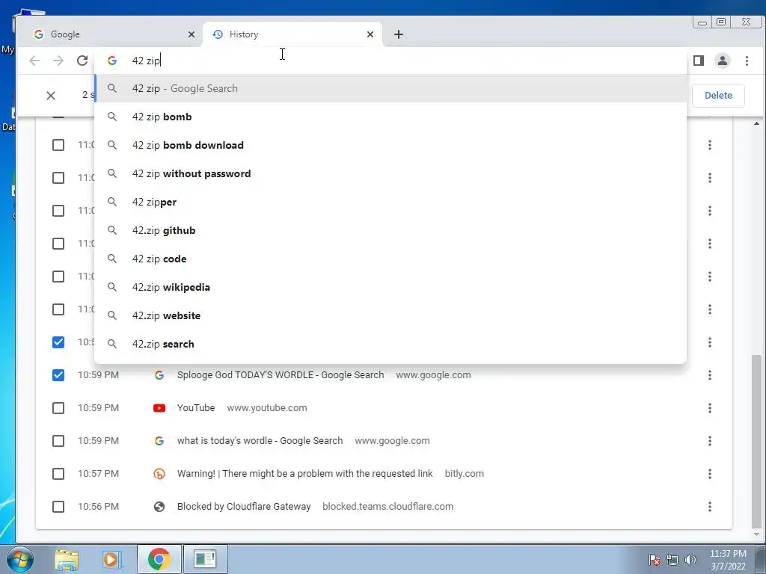The image size is (766, 574).
Task: Open a new tab with the plus button
Action: click(x=399, y=34)
